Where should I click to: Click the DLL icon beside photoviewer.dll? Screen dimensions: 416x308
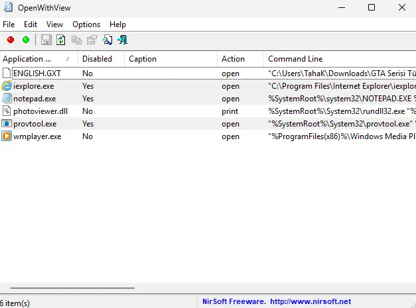coord(7,111)
